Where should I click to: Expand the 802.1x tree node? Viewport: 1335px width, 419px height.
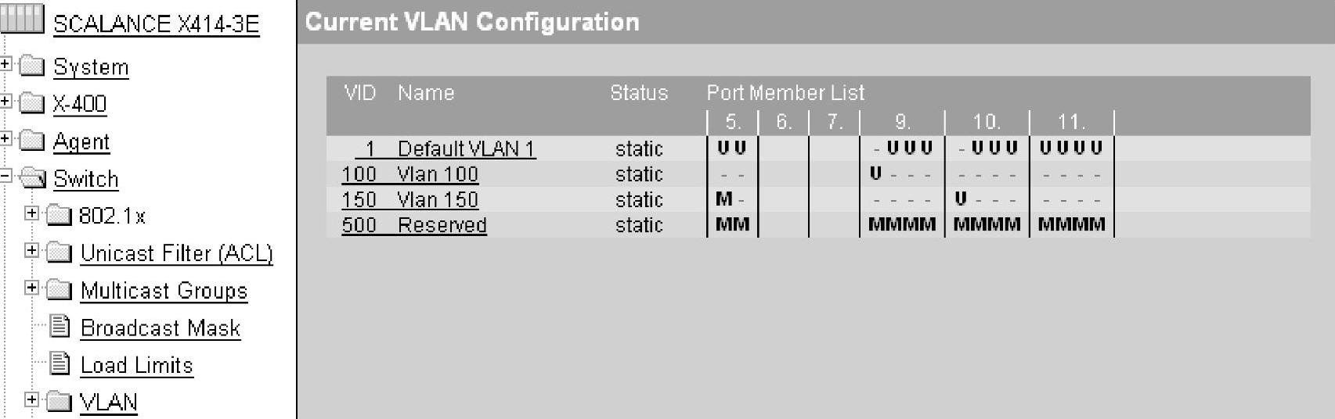(31, 213)
